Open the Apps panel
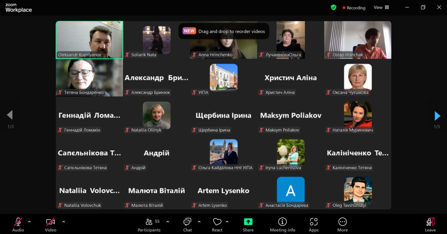The image size is (447, 234). click(314, 225)
